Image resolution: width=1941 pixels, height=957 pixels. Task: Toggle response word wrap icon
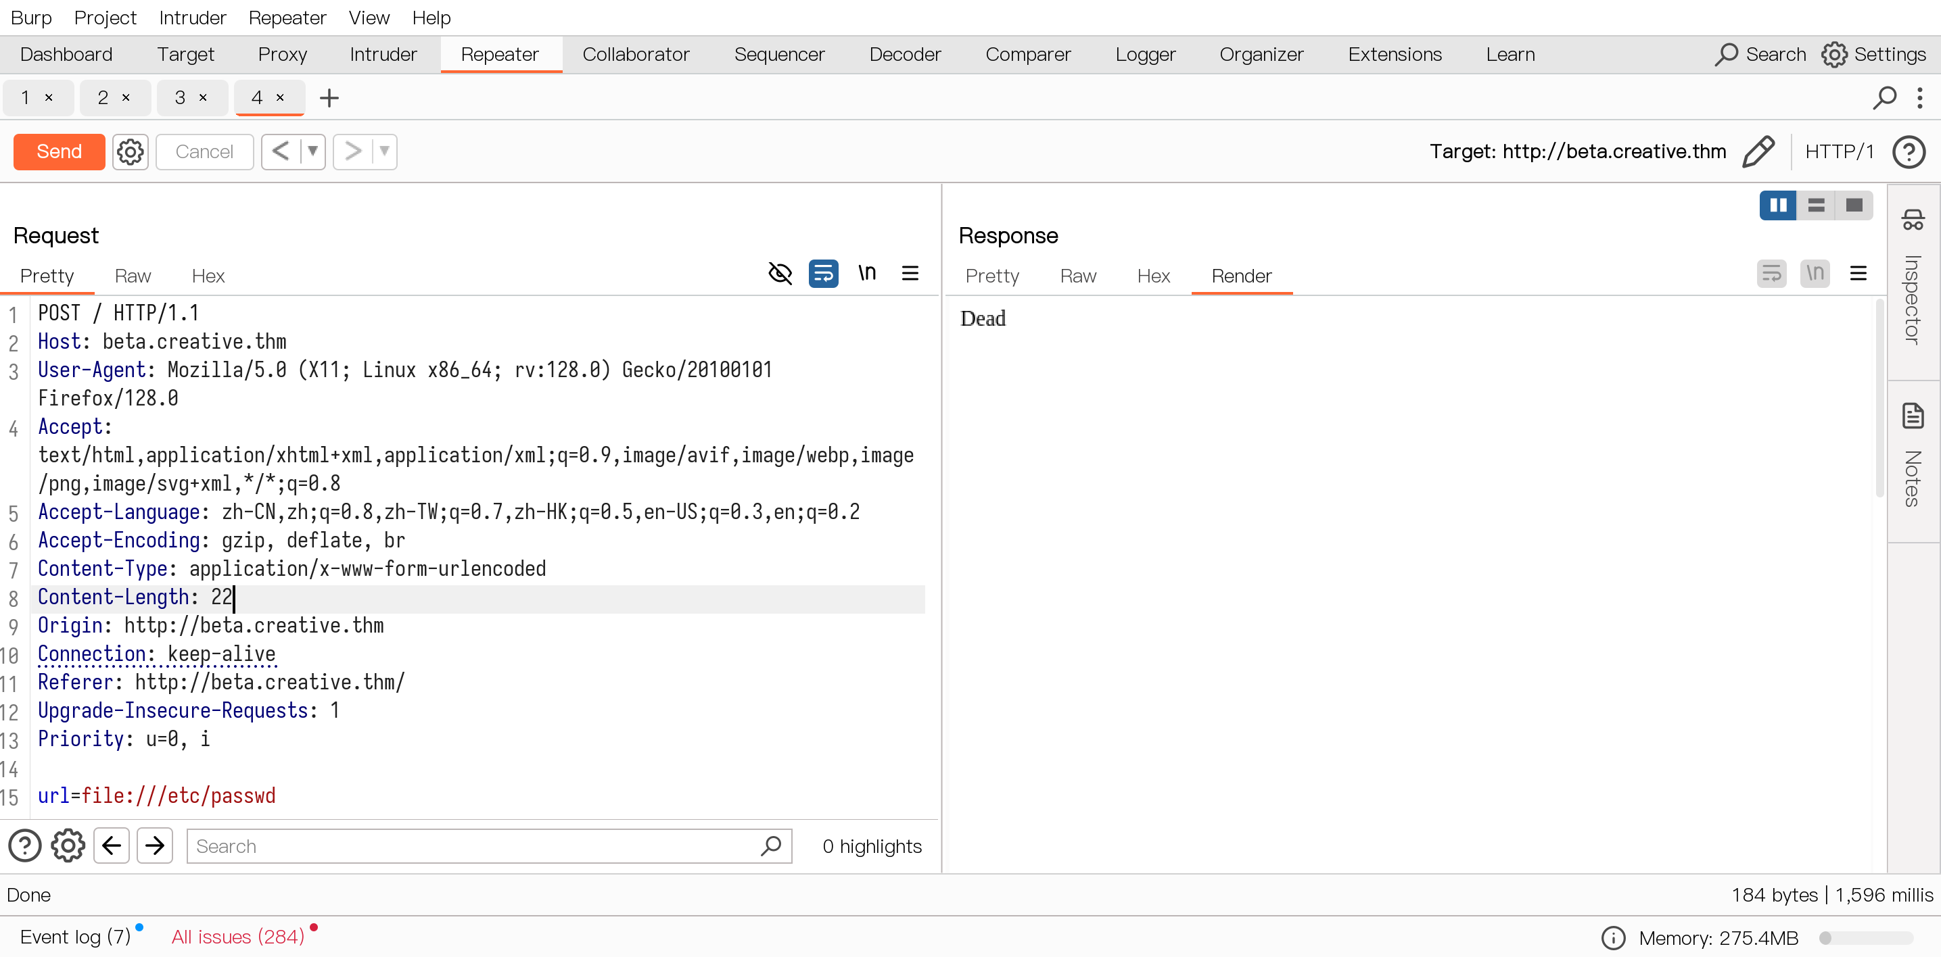coord(1771,273)
